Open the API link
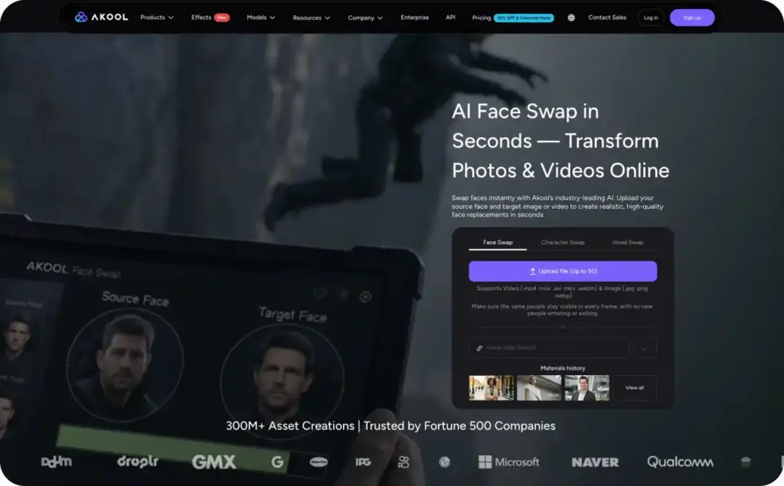The height and width of the screenshot is (486, 784). click(x=450, y=18)
